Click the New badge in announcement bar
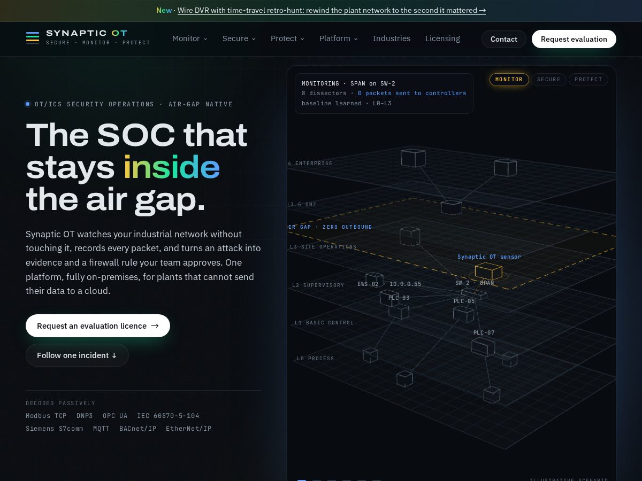Image resolution: width=642 pixels, height=481 pixels. pos(164,10)
